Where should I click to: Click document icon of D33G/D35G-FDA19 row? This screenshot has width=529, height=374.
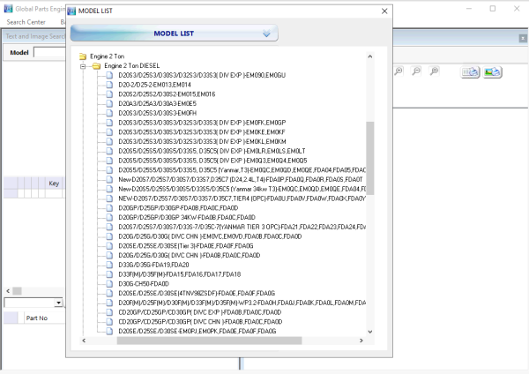(109, 265)
